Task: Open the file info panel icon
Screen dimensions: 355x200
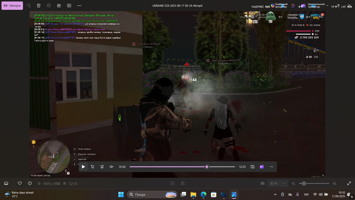Action: click(30, 183)
